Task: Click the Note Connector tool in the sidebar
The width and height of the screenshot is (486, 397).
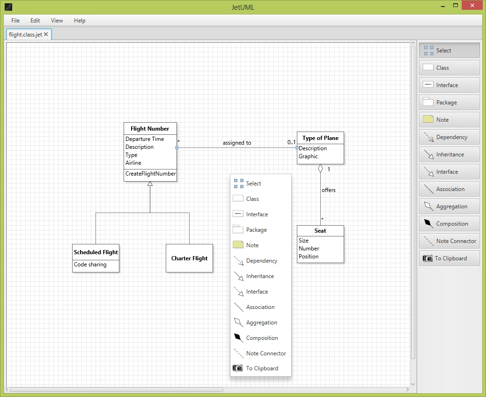Action: 449,241
